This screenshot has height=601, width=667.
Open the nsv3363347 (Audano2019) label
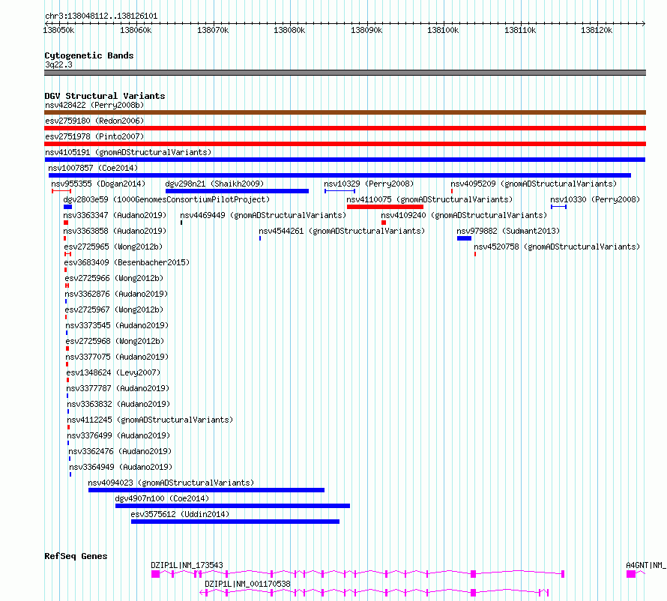[115, 215]
